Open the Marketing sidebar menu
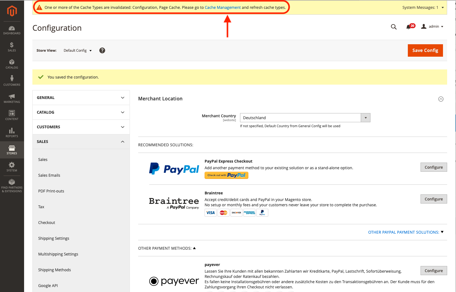Image resolution: width=456 pixels, height=292 pixels. [x=12, y=98]
